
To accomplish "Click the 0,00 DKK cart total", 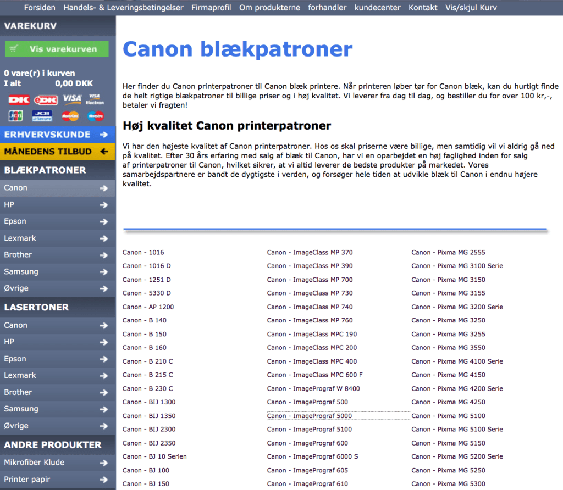I will (x=74, y=83).
